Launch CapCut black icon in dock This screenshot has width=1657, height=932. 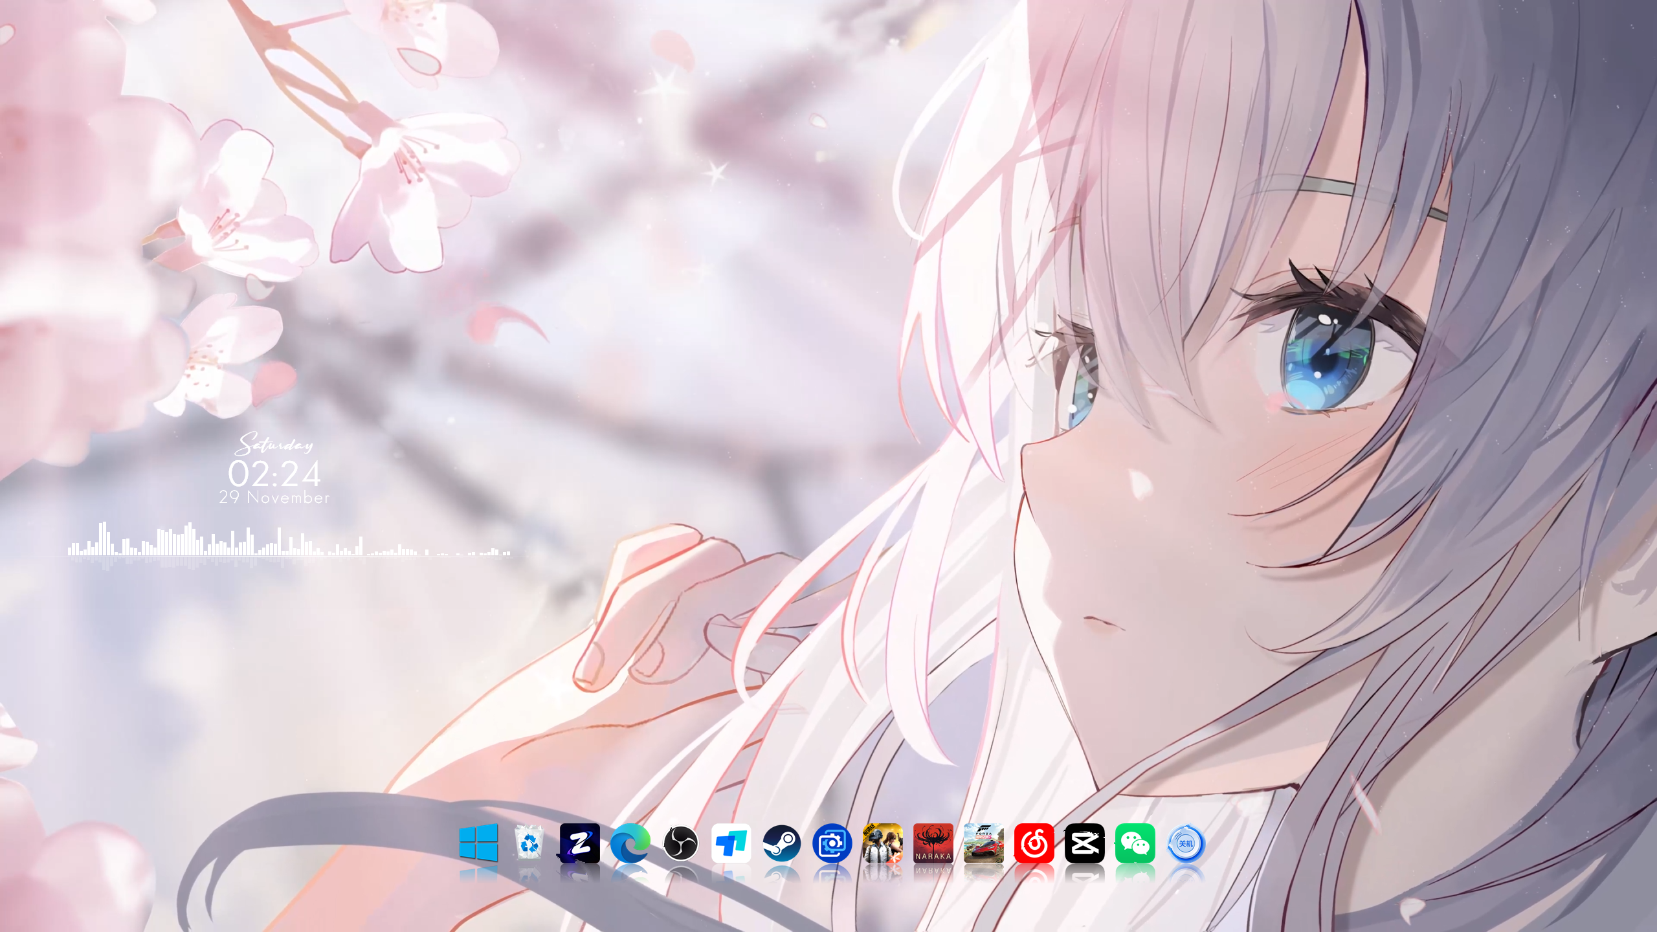point(1084,843)
